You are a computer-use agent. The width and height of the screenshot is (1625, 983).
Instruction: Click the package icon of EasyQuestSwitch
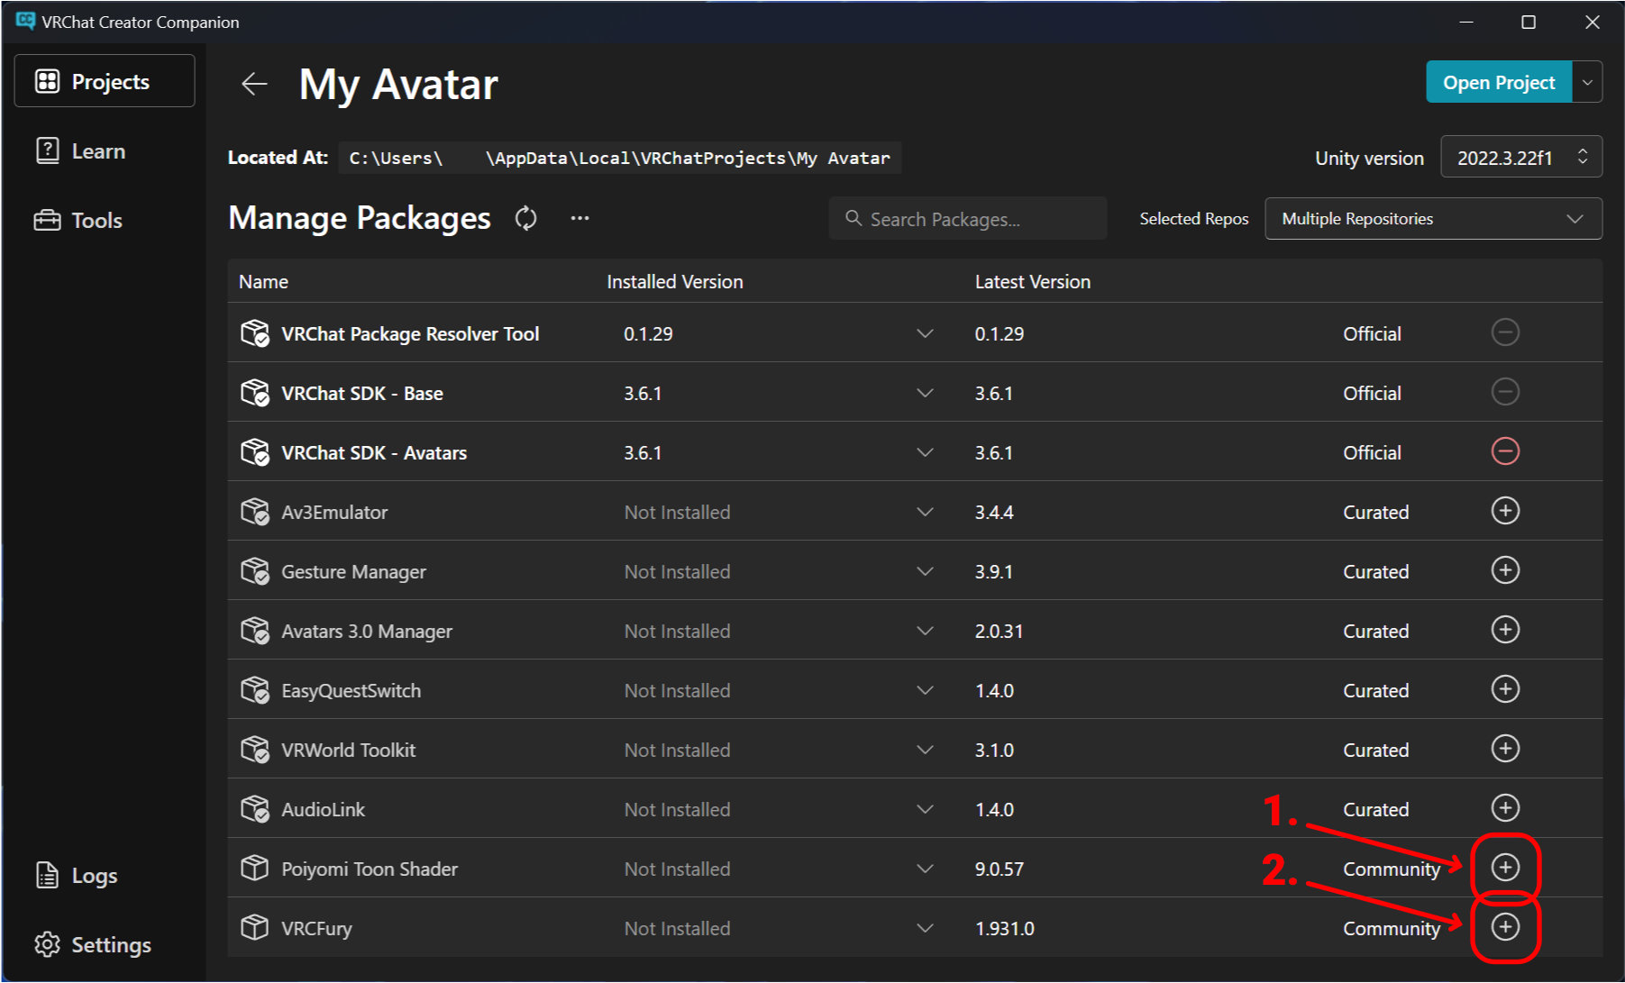255,690
